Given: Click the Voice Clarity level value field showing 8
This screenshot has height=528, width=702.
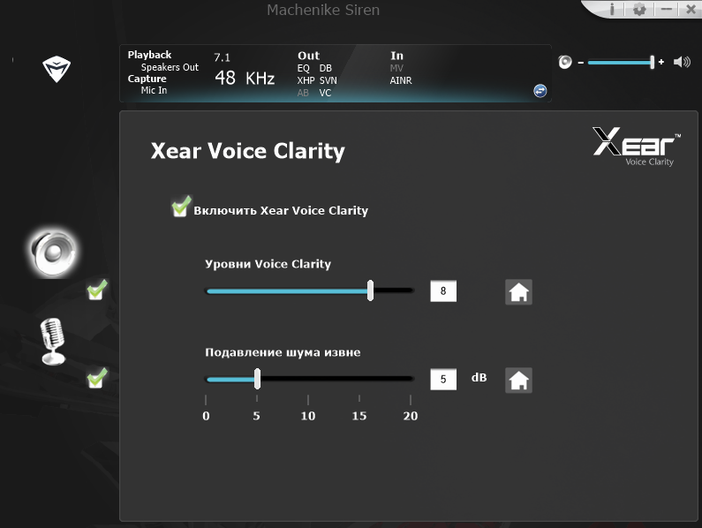Looking at the screenshot, I should point(443,291).
